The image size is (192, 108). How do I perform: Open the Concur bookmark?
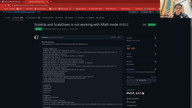pos(53,9)
